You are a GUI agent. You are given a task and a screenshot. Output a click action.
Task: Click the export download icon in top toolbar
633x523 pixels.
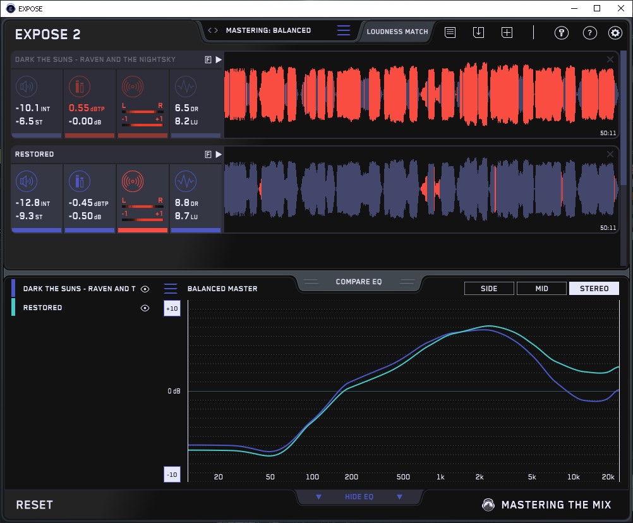(478, 32)
